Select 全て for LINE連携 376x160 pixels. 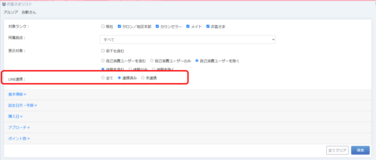pyautogui.click(x=103, y=78)
